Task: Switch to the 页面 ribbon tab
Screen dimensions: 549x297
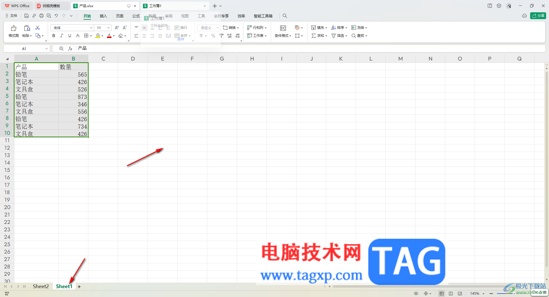Action: (x=120, y=16)
